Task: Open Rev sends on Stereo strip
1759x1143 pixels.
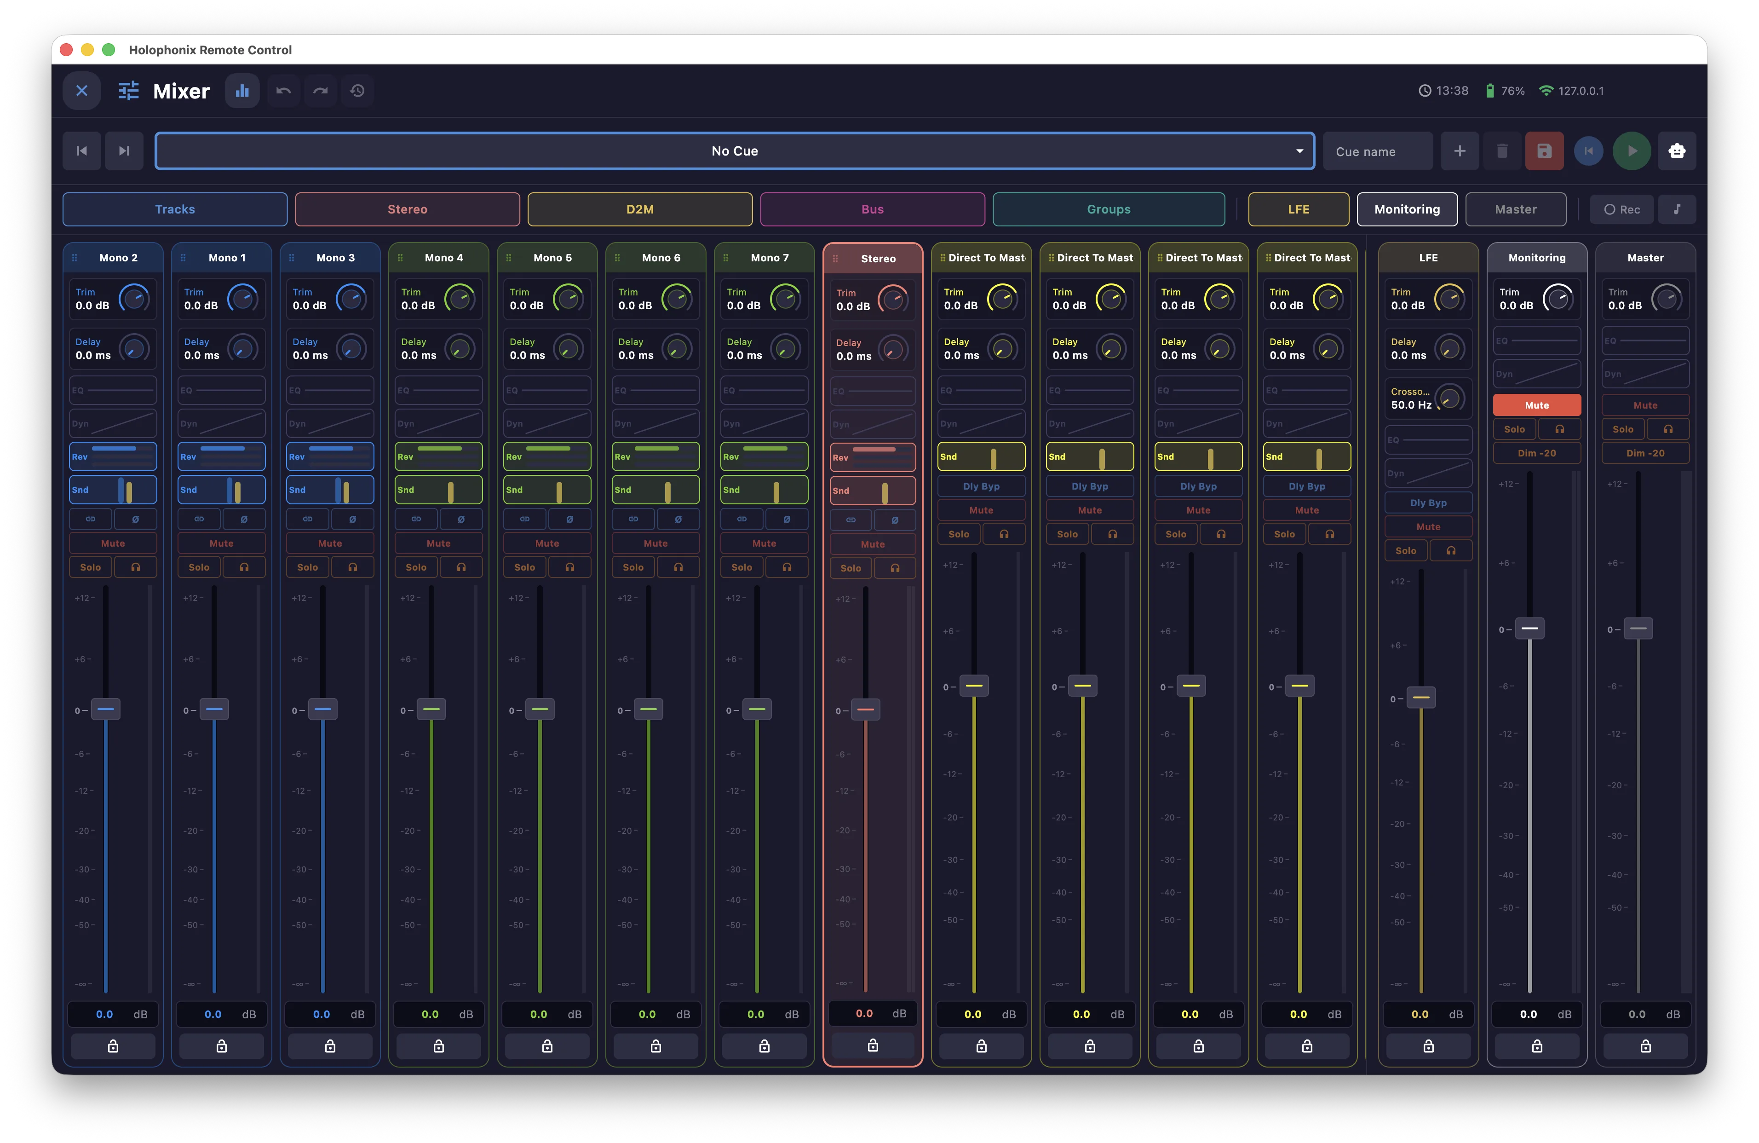Action: pos(873,457)
